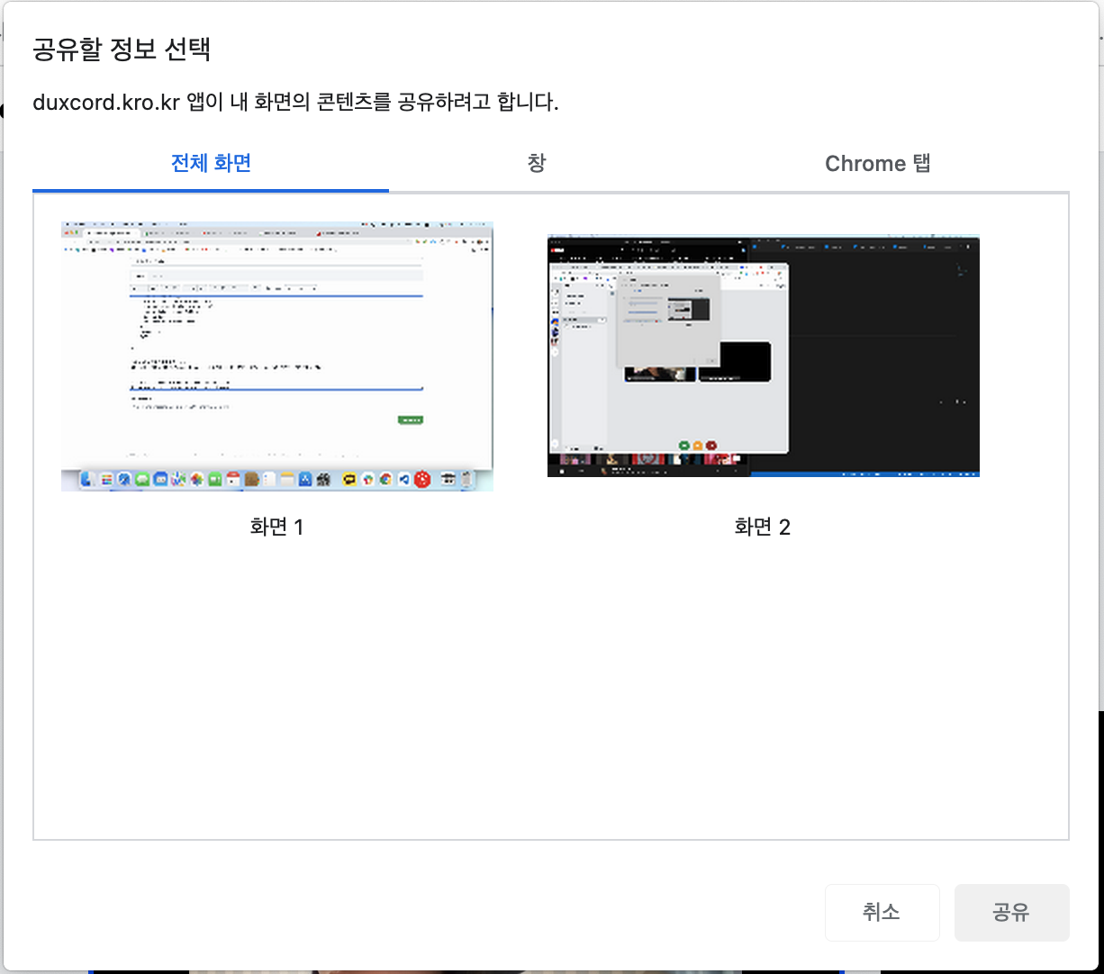
Task: Open the Chrome 탭 tab
Action: pyautogui.click(x=877, y=164)
